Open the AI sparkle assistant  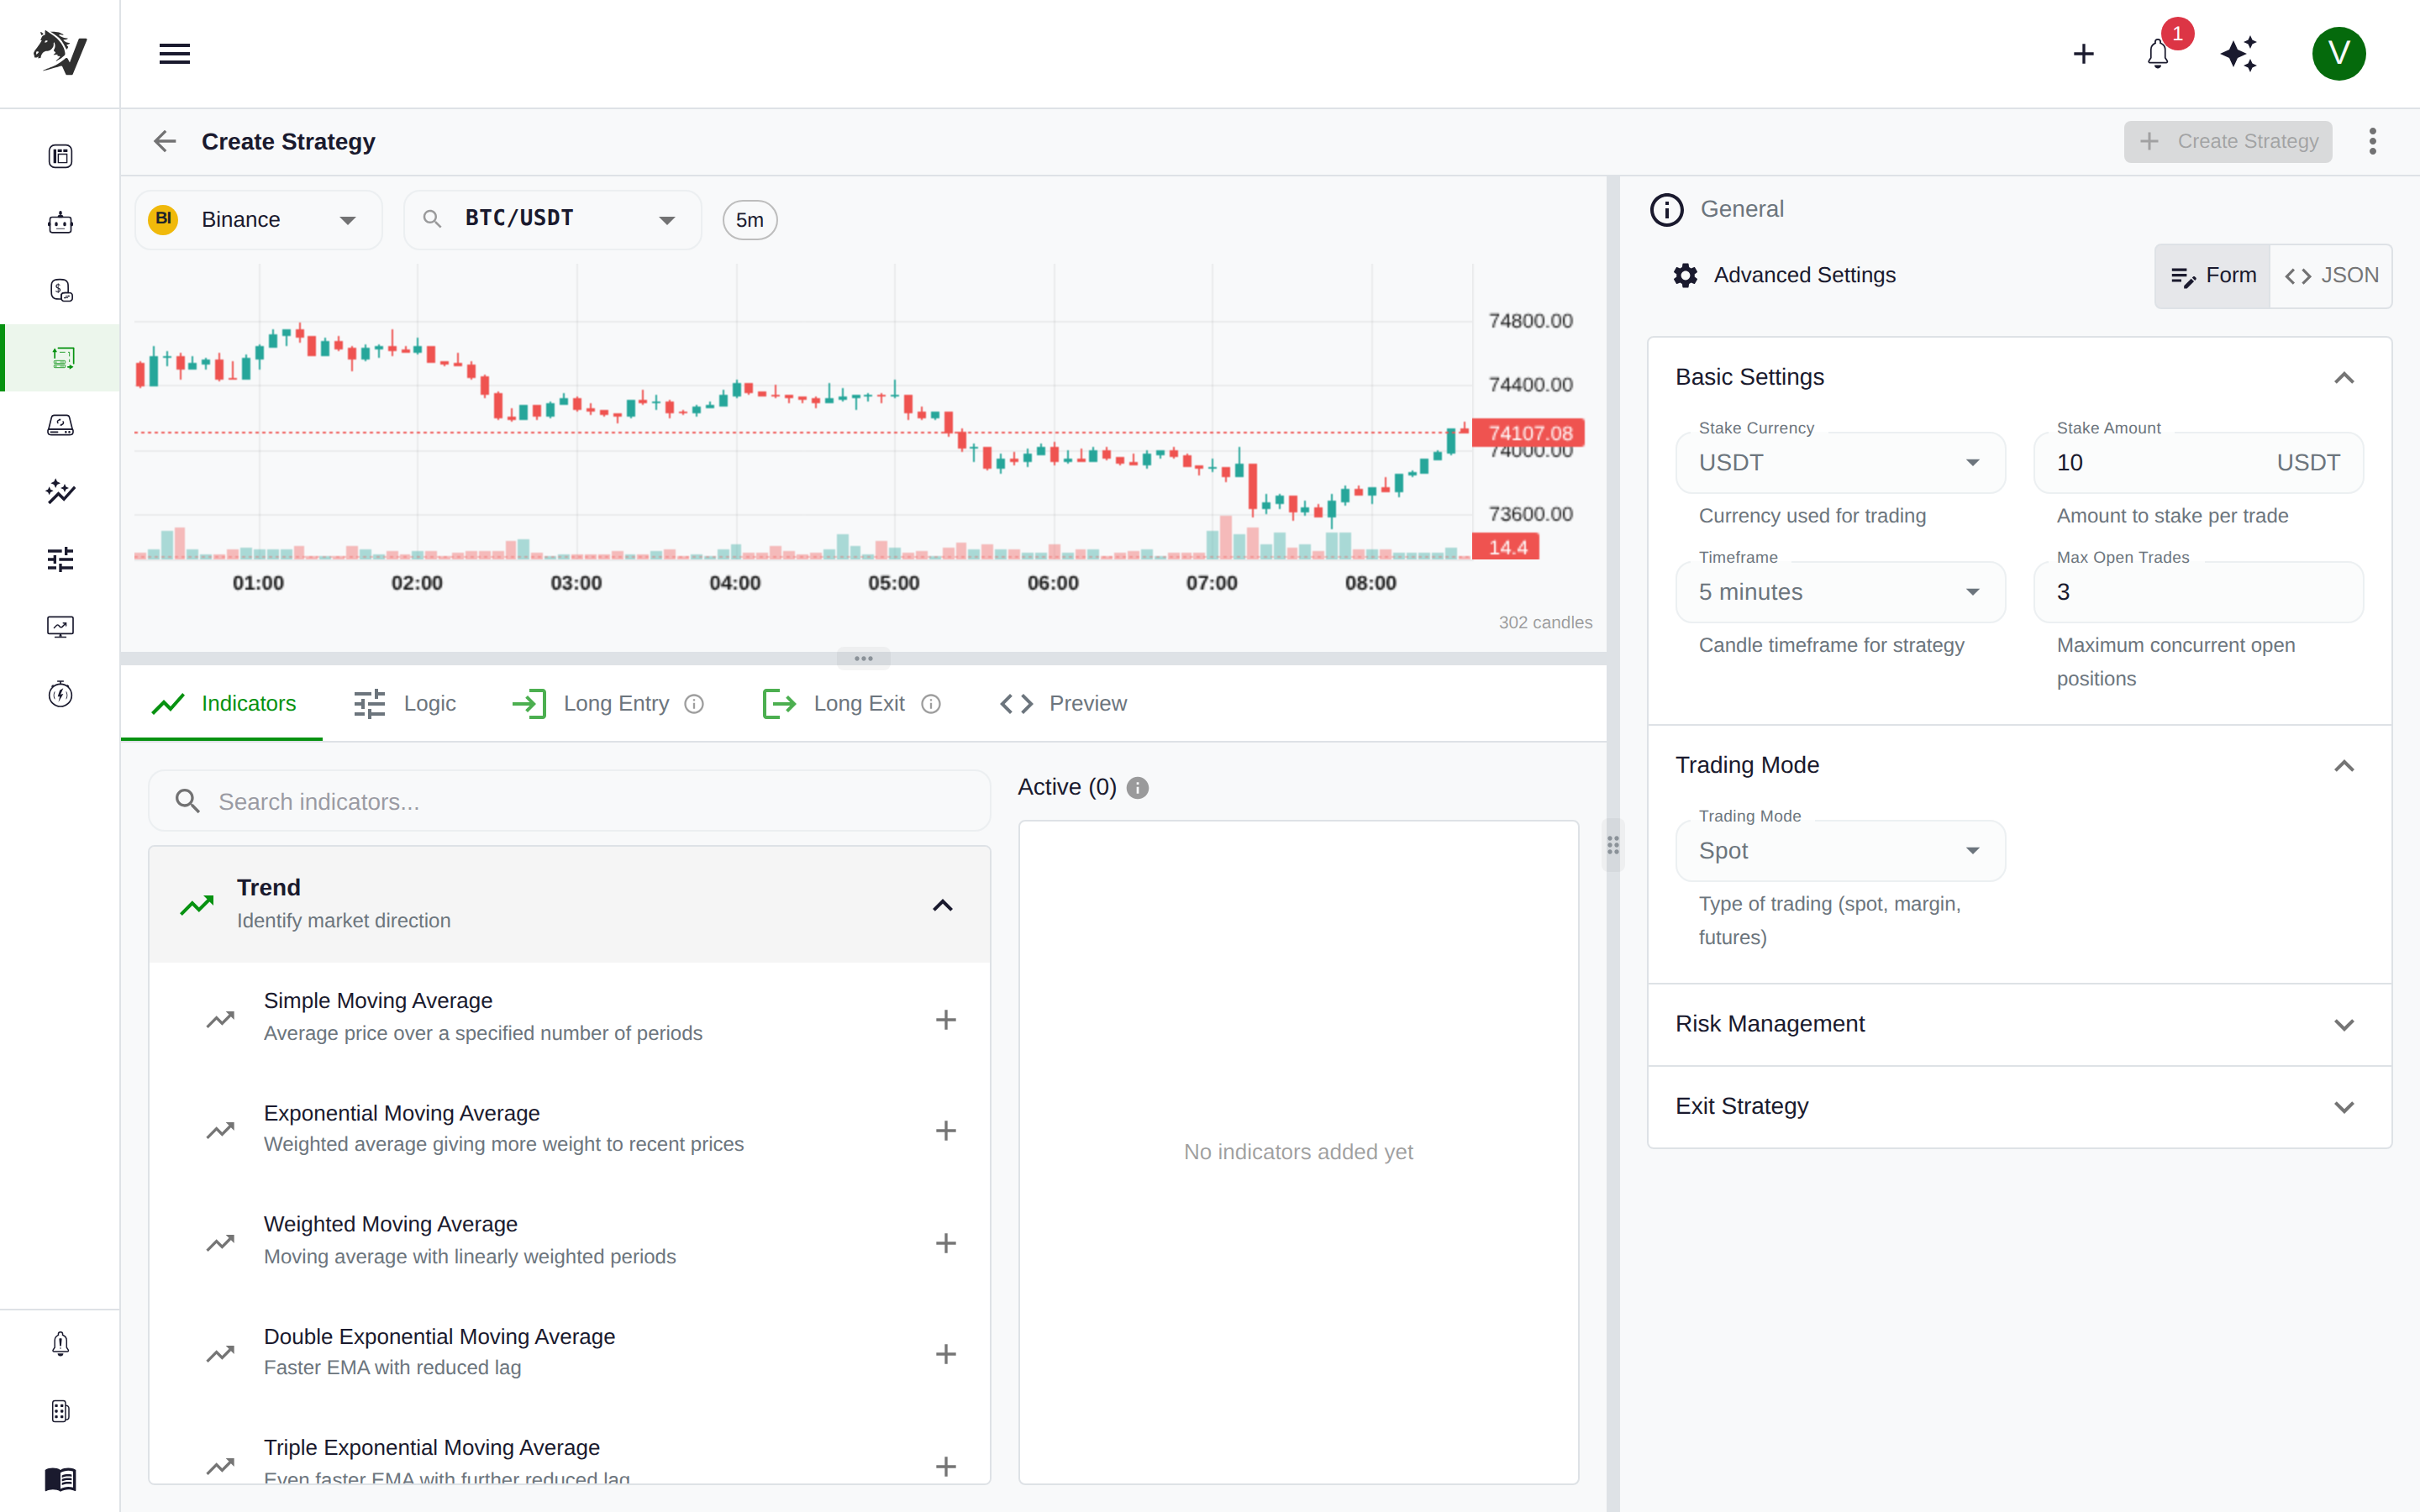point(2239,54)
